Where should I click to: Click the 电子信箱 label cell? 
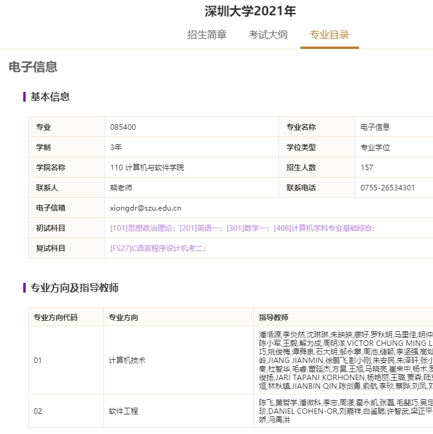(67, 208)
